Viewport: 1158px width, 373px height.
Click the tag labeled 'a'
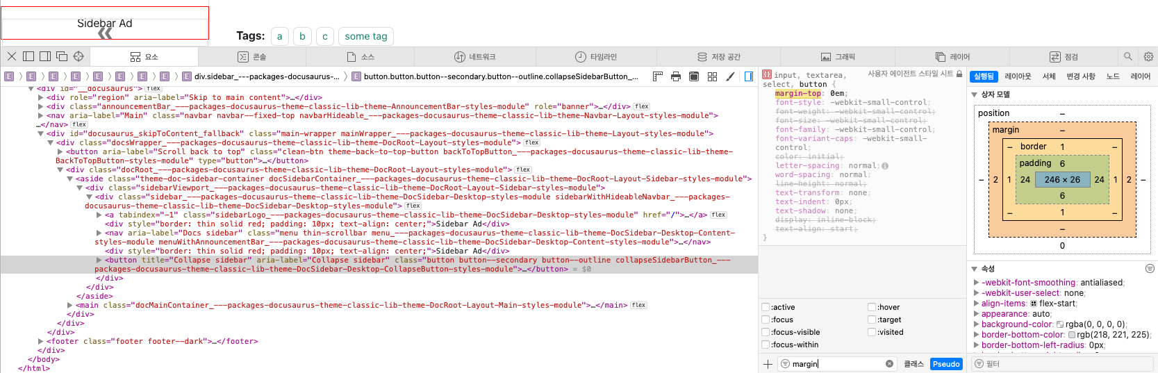click(279, 36)
